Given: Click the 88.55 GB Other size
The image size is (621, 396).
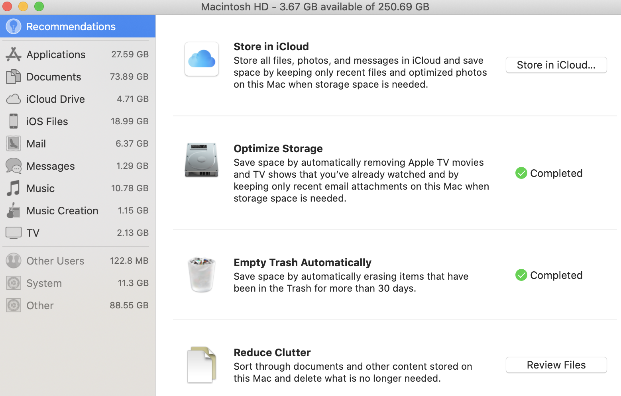Looking at the screenshot, I should (x=129, y=305).
